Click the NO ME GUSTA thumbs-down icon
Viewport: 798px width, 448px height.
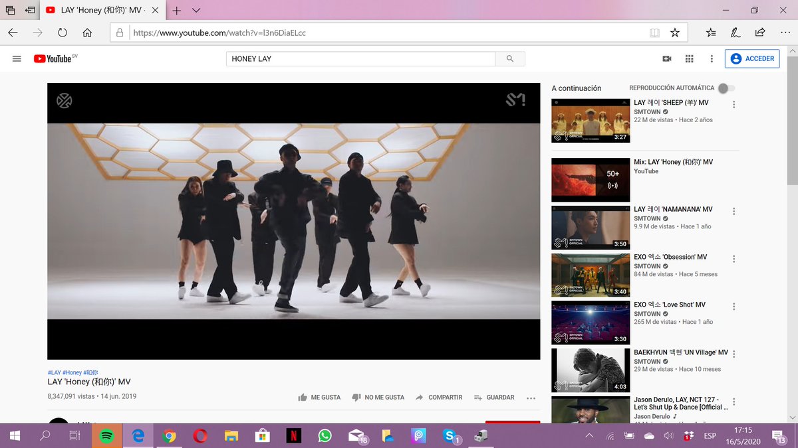tap(356, 398)
